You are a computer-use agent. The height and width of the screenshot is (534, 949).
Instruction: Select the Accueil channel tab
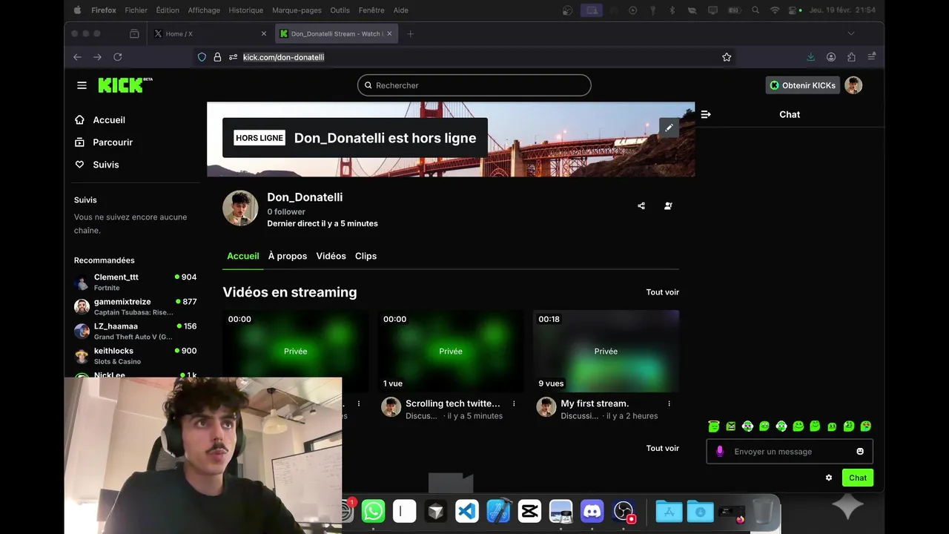243,256
